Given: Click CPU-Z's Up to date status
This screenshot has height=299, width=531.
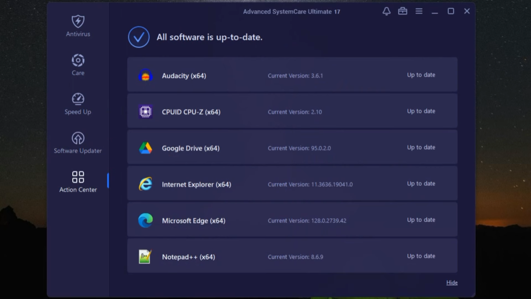Looking at the screenshot, I should [421, 111].
